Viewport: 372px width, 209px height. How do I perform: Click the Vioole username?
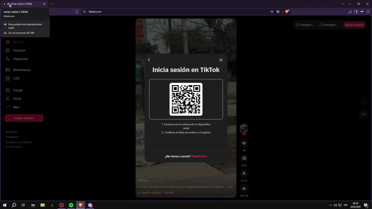click(143, 181)
